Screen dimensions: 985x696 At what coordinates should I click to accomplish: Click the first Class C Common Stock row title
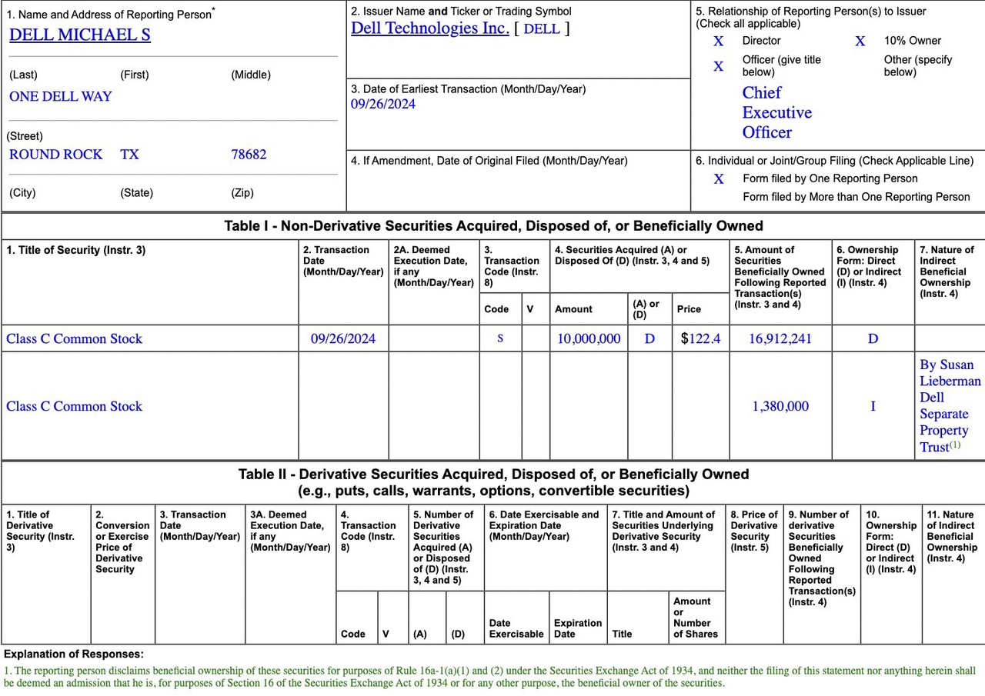click(74, 339)
